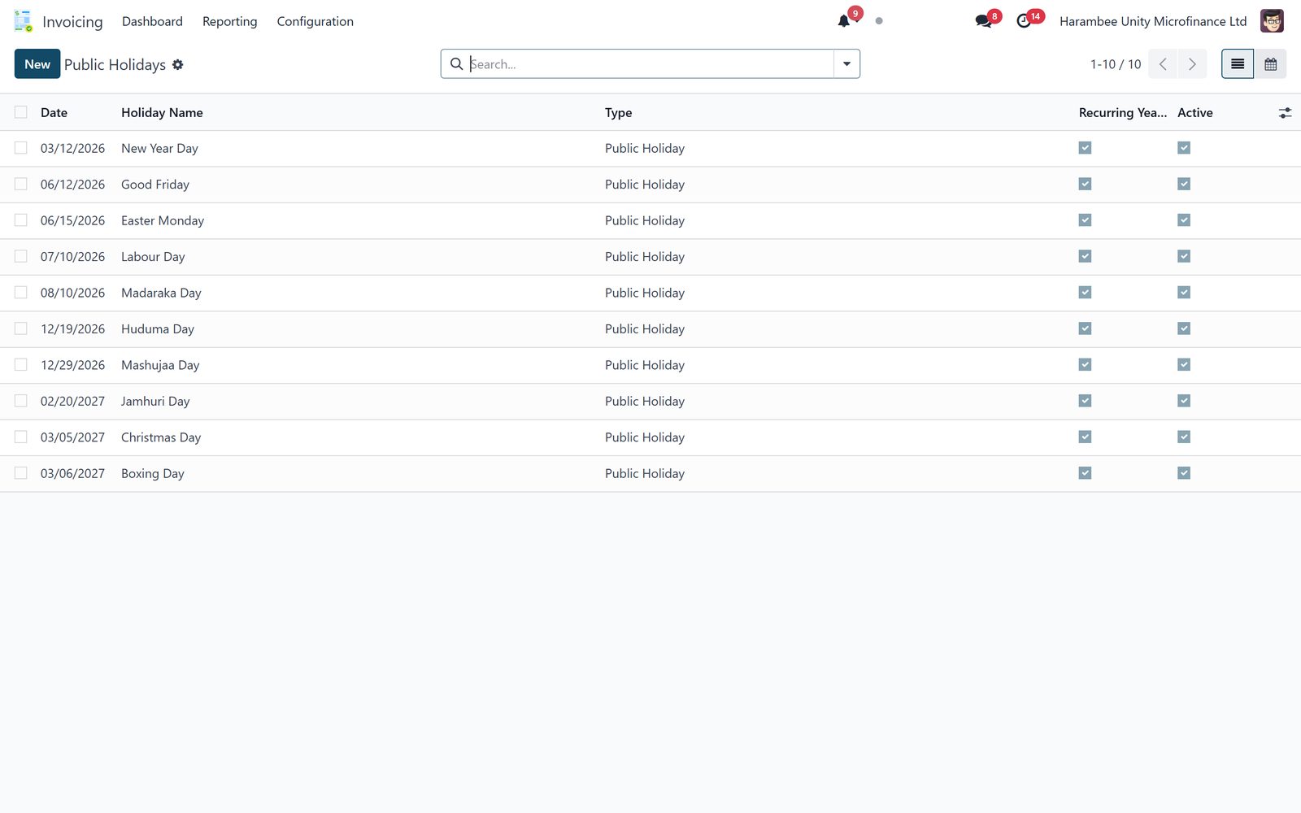Click the Search input field

click(x=650, y=64)
